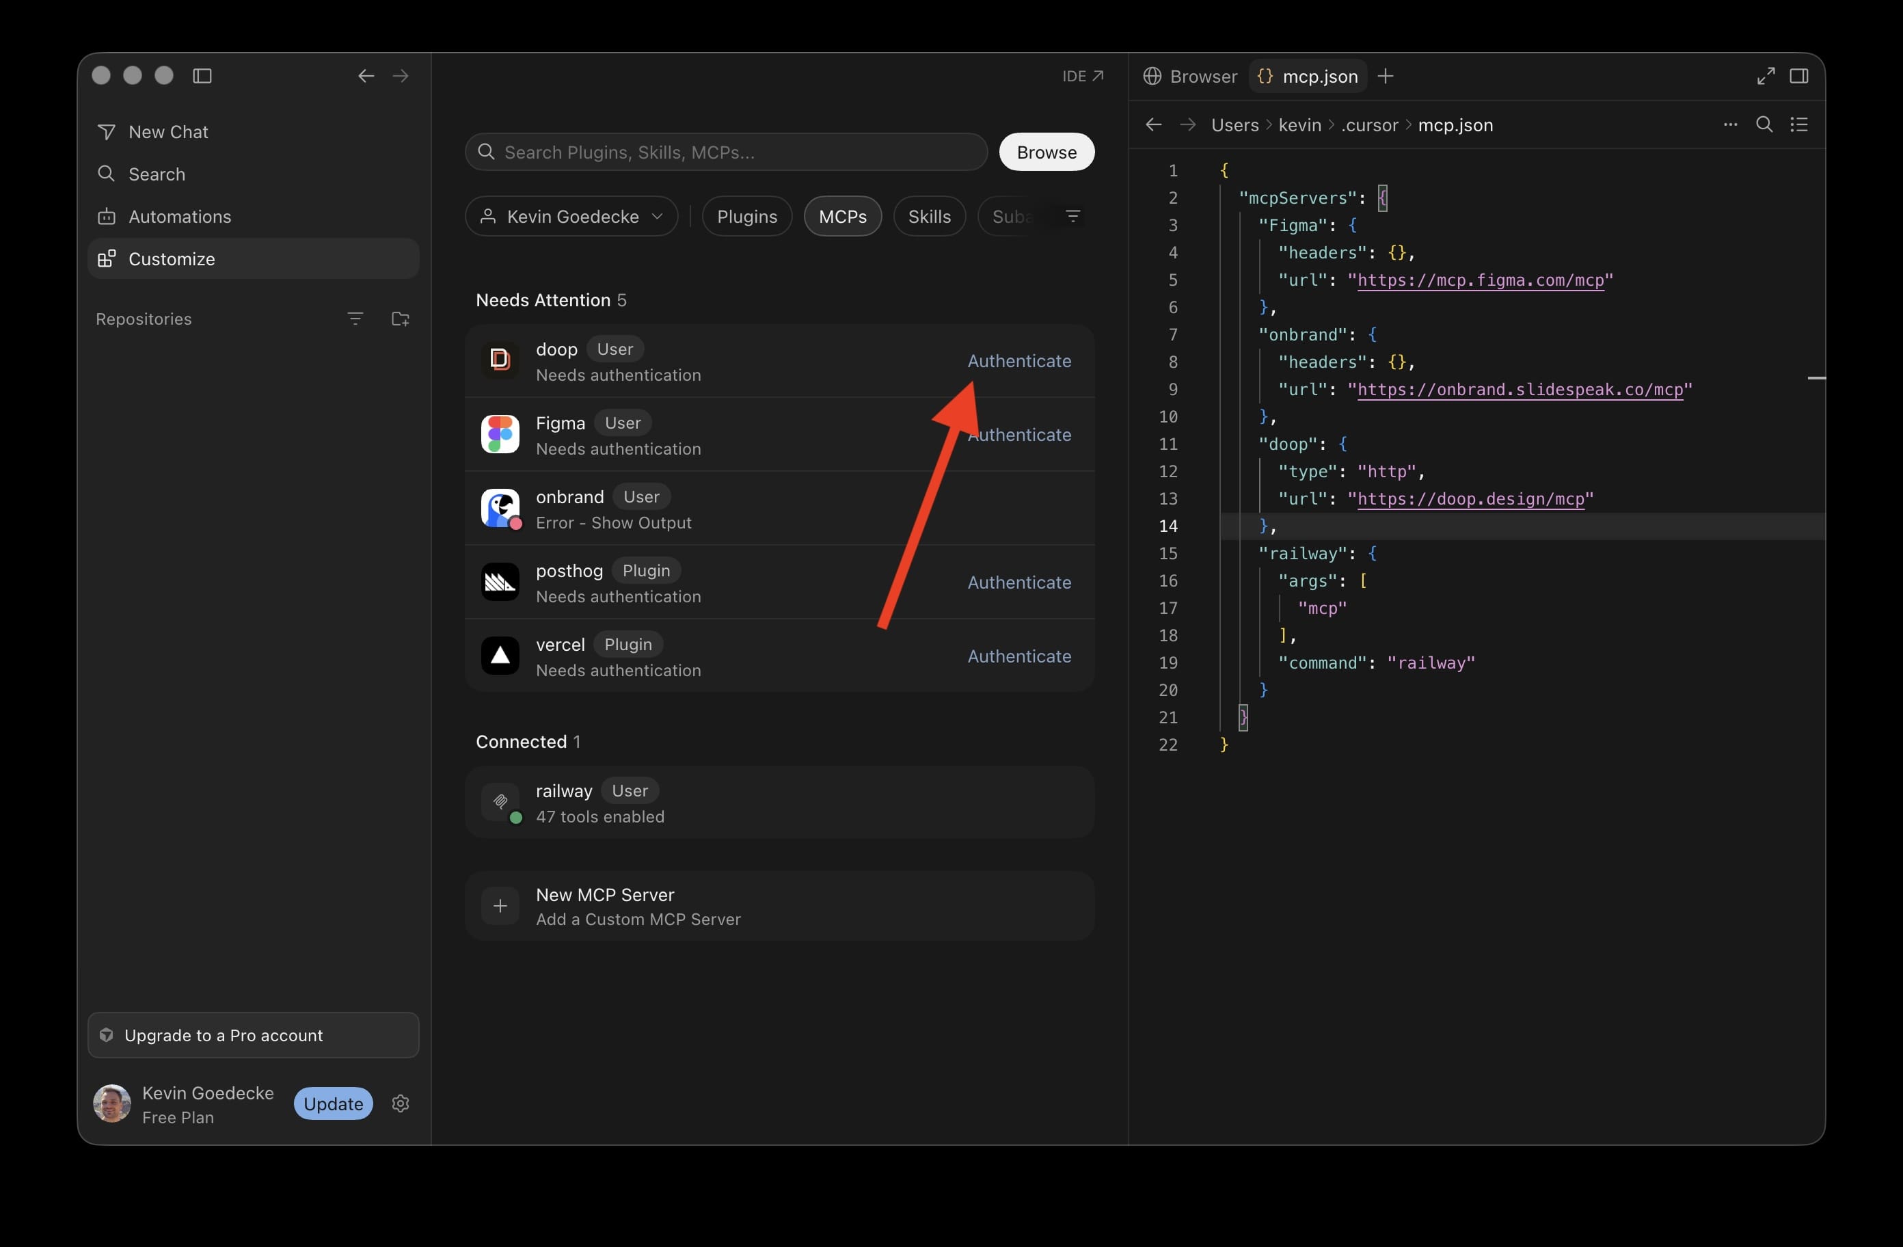
Task: Open onbrand Error - Show Output
Action: 614,523
